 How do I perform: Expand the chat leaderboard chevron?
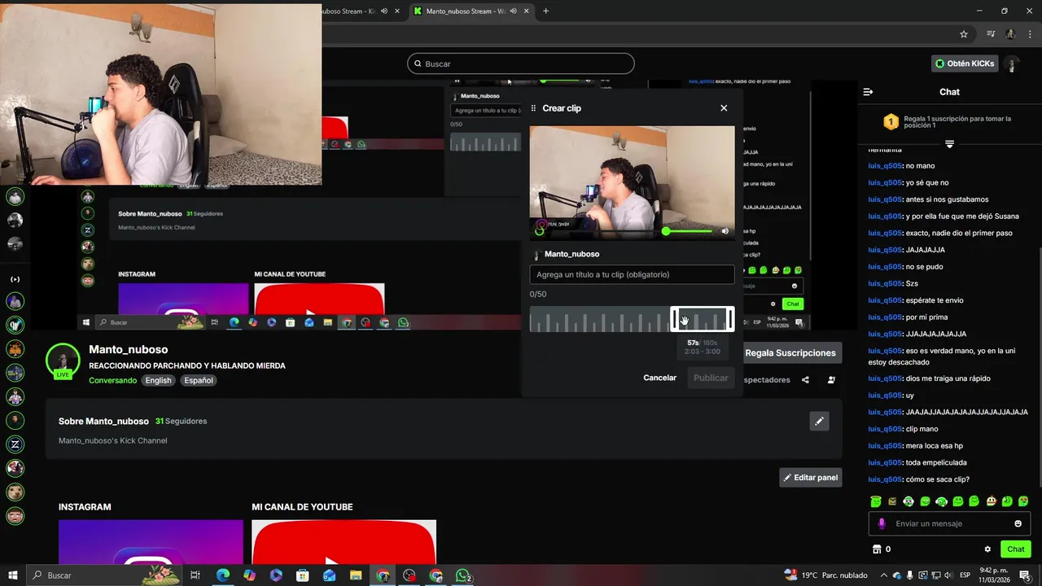[949, 144]
